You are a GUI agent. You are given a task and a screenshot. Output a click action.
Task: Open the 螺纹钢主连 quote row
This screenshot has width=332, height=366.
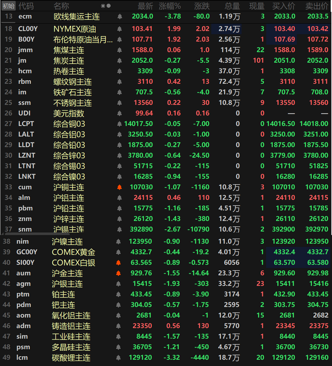click(166, 82)
